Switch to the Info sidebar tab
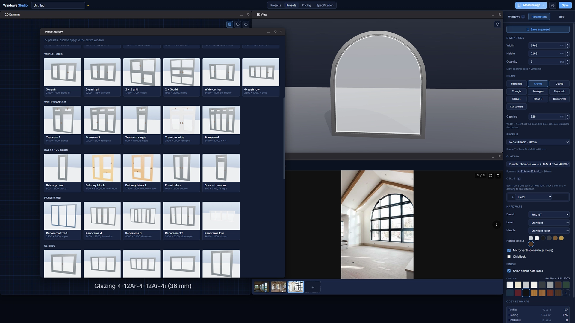Viewport: 575px width, 323px height. coord(562,17)
